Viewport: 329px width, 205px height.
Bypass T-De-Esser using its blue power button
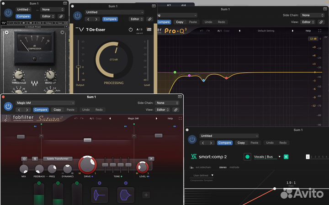pyautogui.click(x=77, y=15)
